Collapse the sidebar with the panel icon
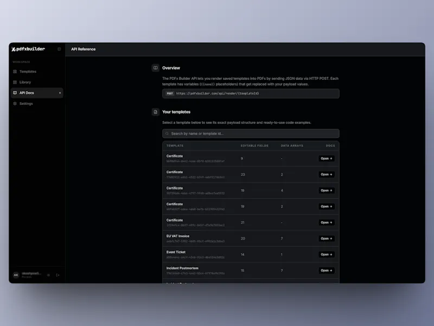 click(x=59, y=49)
